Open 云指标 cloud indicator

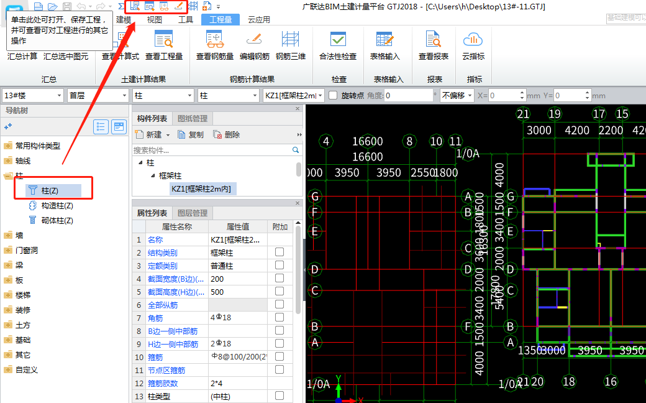(x=473, y=45)
